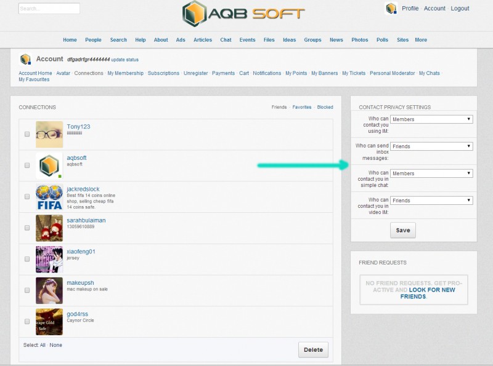Open the Home menu item
Screen dimensions: 493x366
coord(70,40)
